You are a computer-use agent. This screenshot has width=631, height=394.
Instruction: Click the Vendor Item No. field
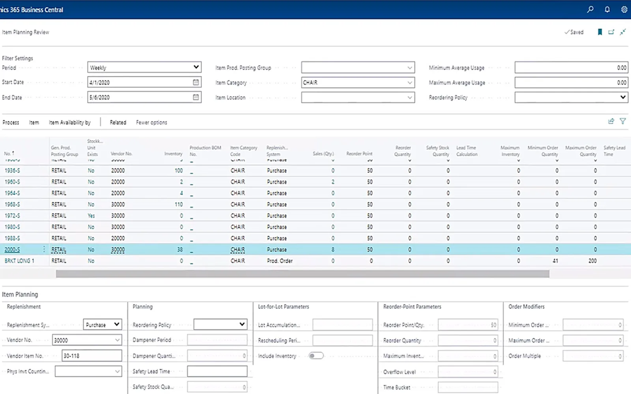click(92, 356)
